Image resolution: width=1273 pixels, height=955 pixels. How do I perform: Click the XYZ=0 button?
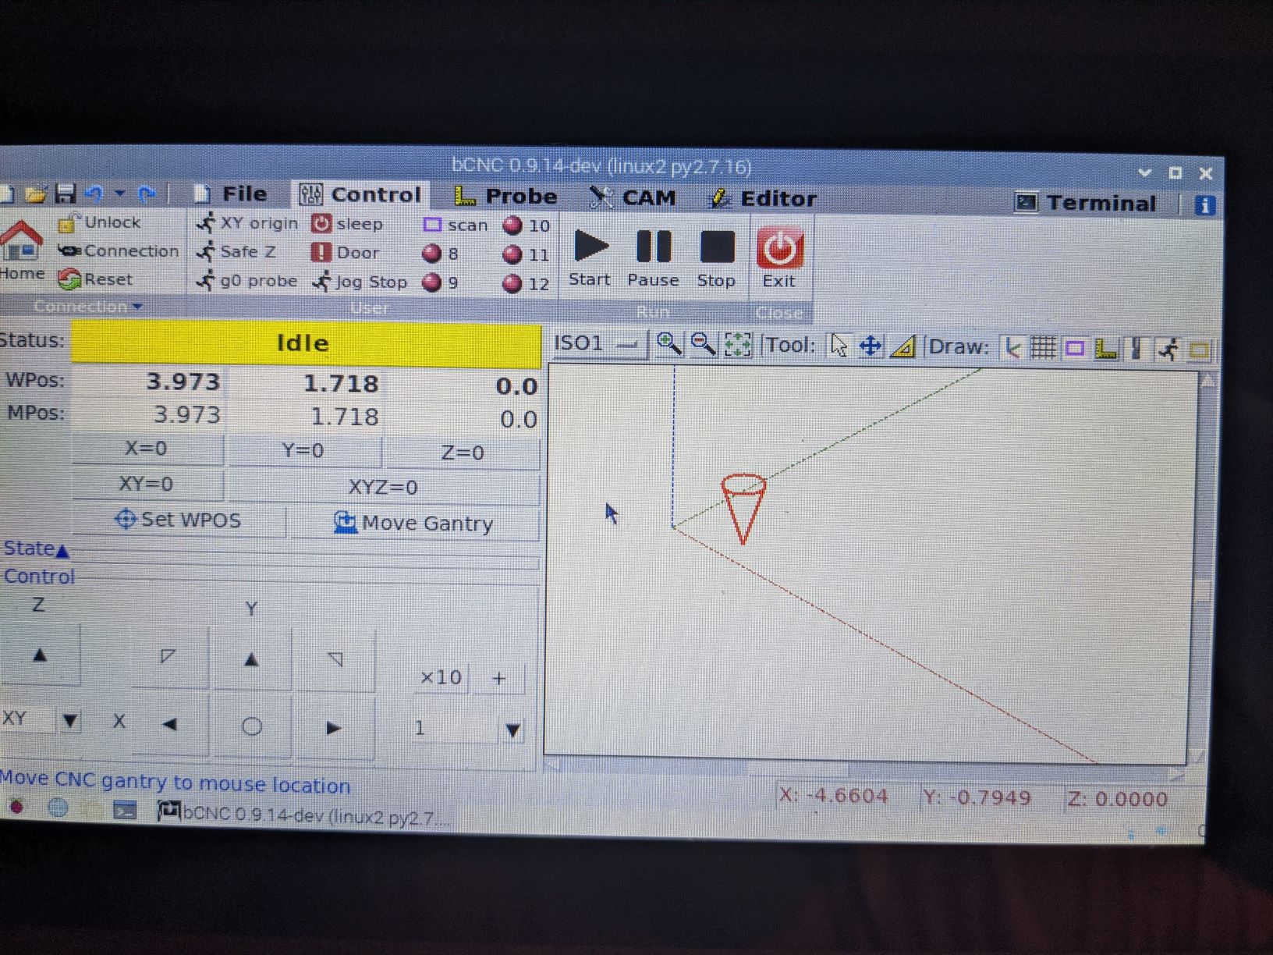point(383,488)
